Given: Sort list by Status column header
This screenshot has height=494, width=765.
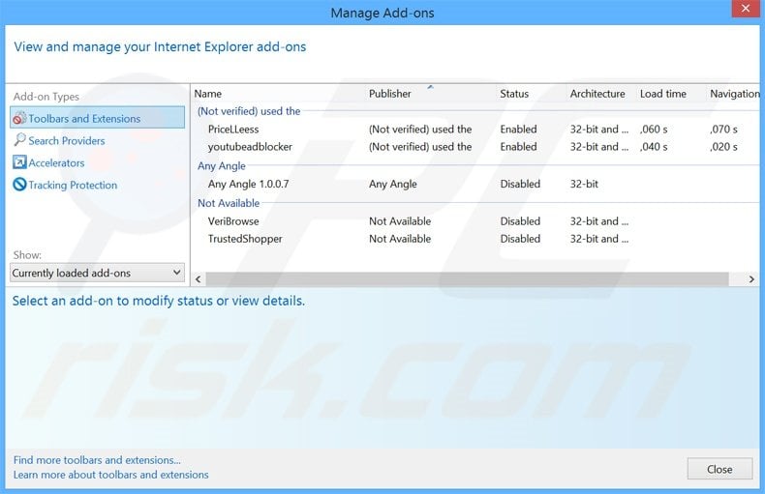Looking at the screenshot, I should point(514,94).
